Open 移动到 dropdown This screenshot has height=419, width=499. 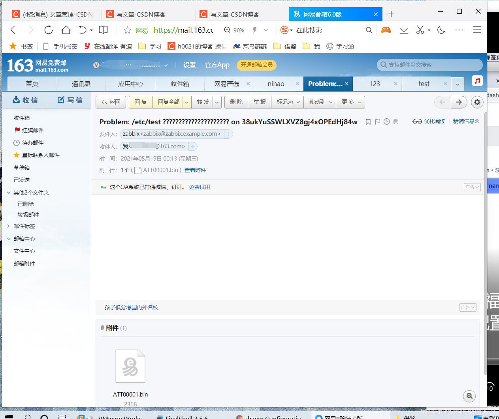[x=320, y=102]
